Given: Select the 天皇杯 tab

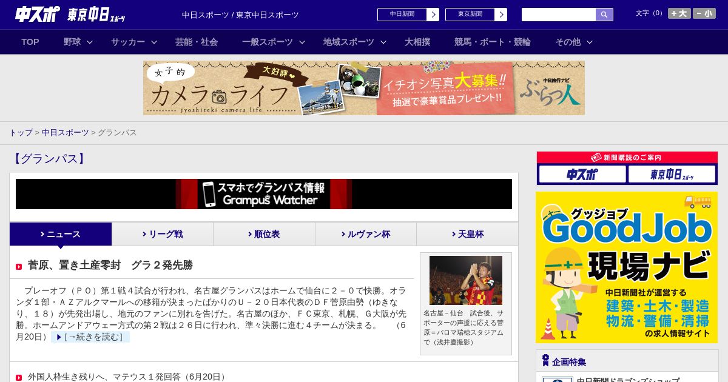Looking at the screenshot, I should coord(467,234).
